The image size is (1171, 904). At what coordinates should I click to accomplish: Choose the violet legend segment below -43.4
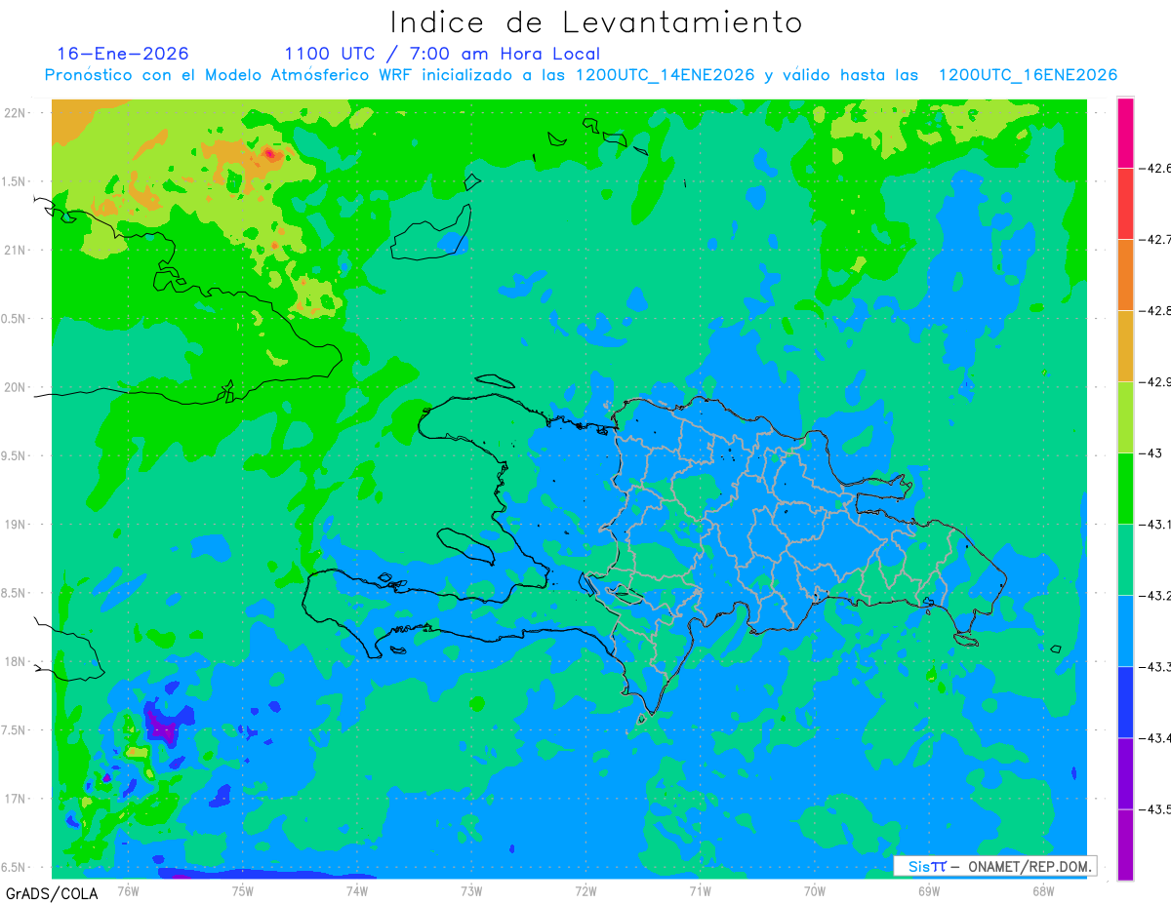(x=1125, y=772)
